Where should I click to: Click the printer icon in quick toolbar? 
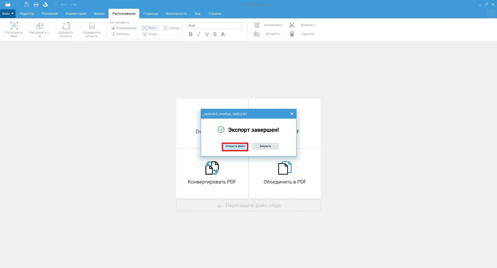[x=36, y=4]
